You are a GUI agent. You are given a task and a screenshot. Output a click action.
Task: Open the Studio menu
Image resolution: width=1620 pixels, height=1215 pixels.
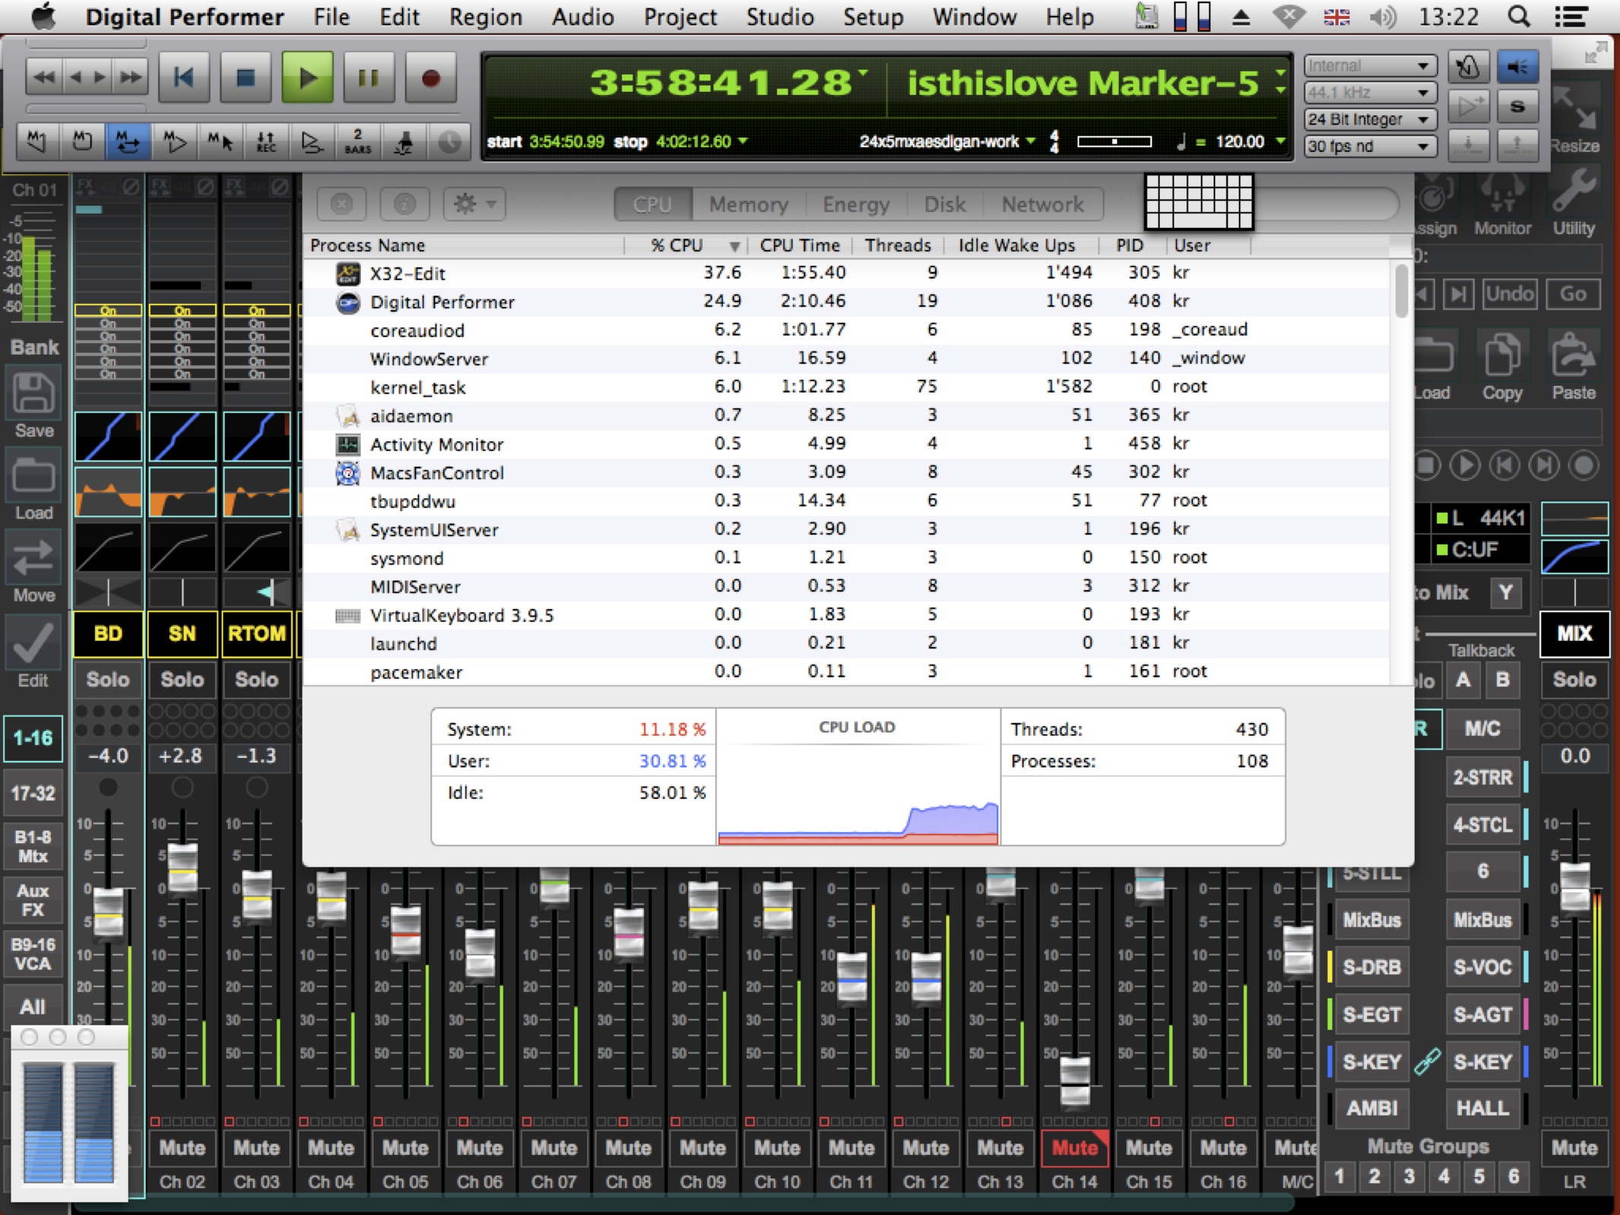pyautogui.click(x=779, y=17)
